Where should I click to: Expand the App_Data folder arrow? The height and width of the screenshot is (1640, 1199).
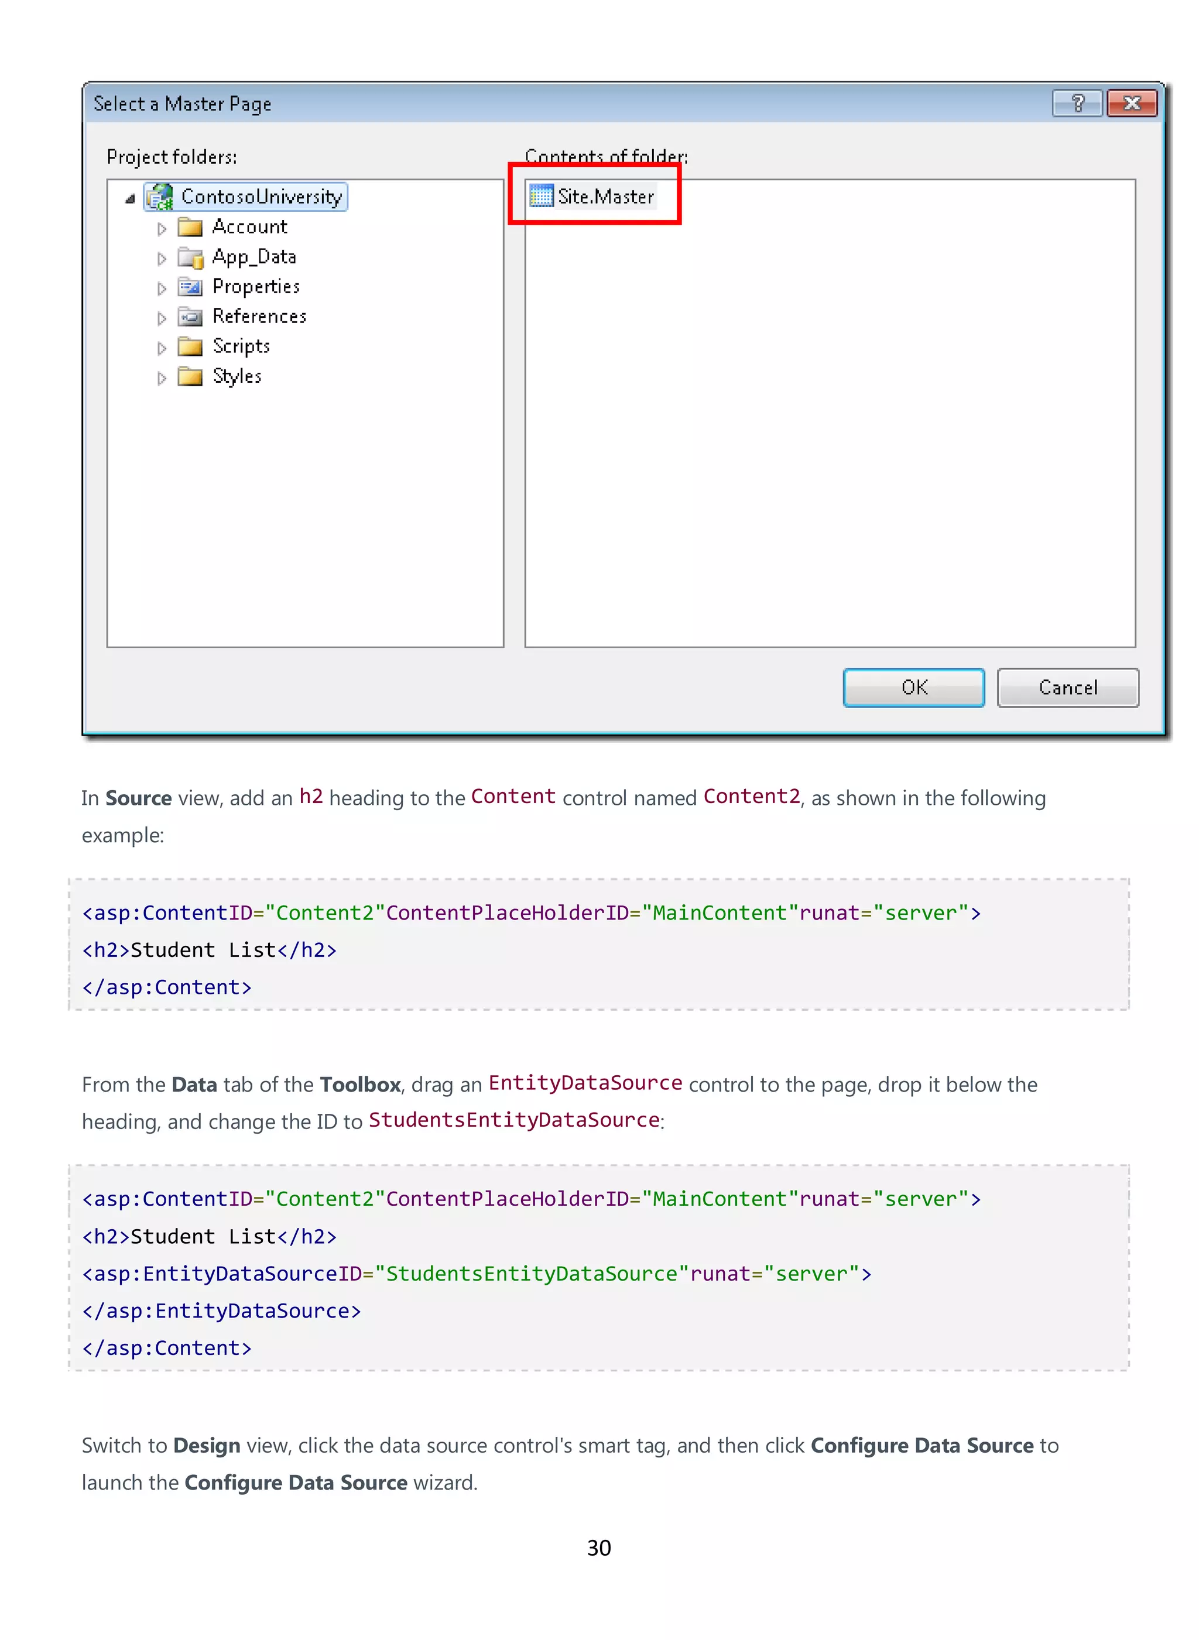[162, 258]
